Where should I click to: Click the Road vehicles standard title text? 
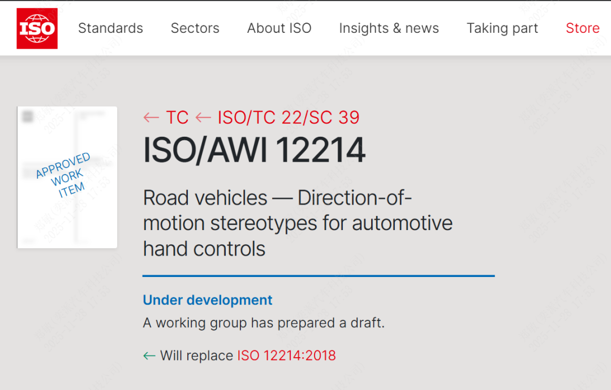click(298, 223)
